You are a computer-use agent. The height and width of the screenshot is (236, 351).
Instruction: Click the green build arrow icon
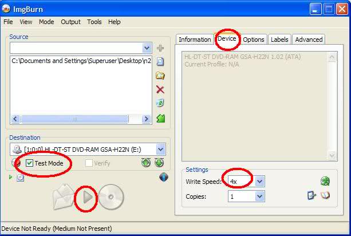160,118
